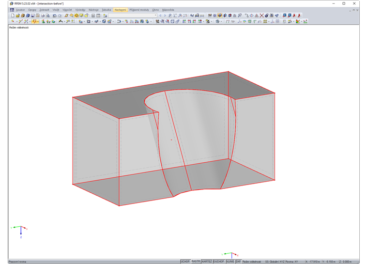Click 'Režim viditelnosti' label in viewport corner
This screenshot has width=368, height=264.
coord(19,28)
